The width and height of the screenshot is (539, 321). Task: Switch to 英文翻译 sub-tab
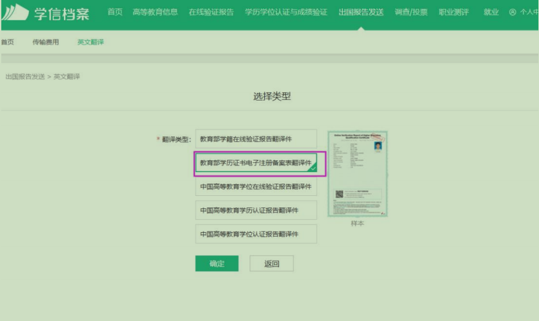pos(90,42)
